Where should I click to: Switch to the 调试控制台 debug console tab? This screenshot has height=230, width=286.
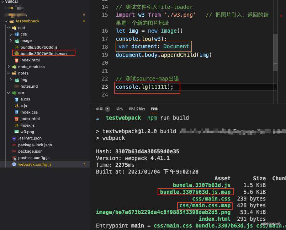(137, 109)
